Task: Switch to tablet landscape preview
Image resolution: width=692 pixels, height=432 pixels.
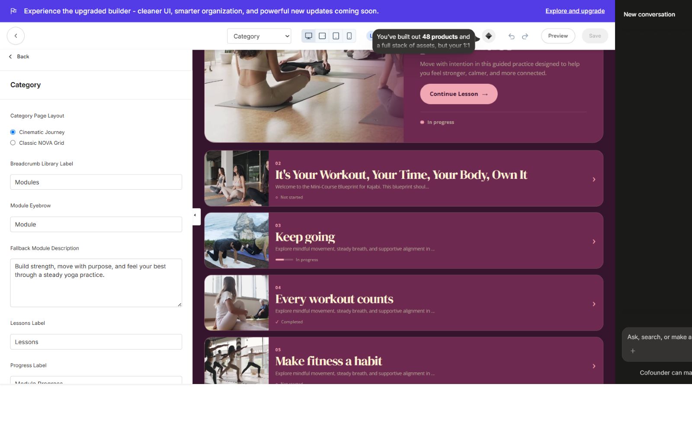Action: pos(322,36)
